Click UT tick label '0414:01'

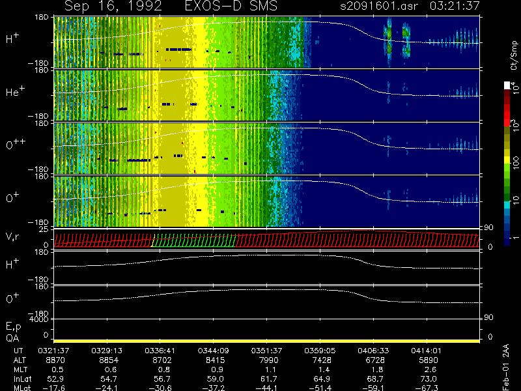point(426,351)
